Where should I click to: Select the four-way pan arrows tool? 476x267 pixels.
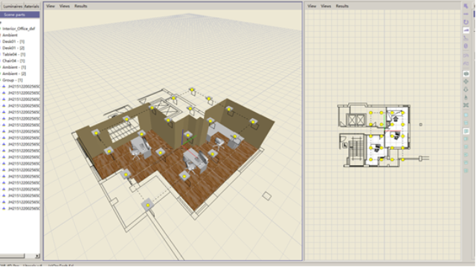[466, 82]
